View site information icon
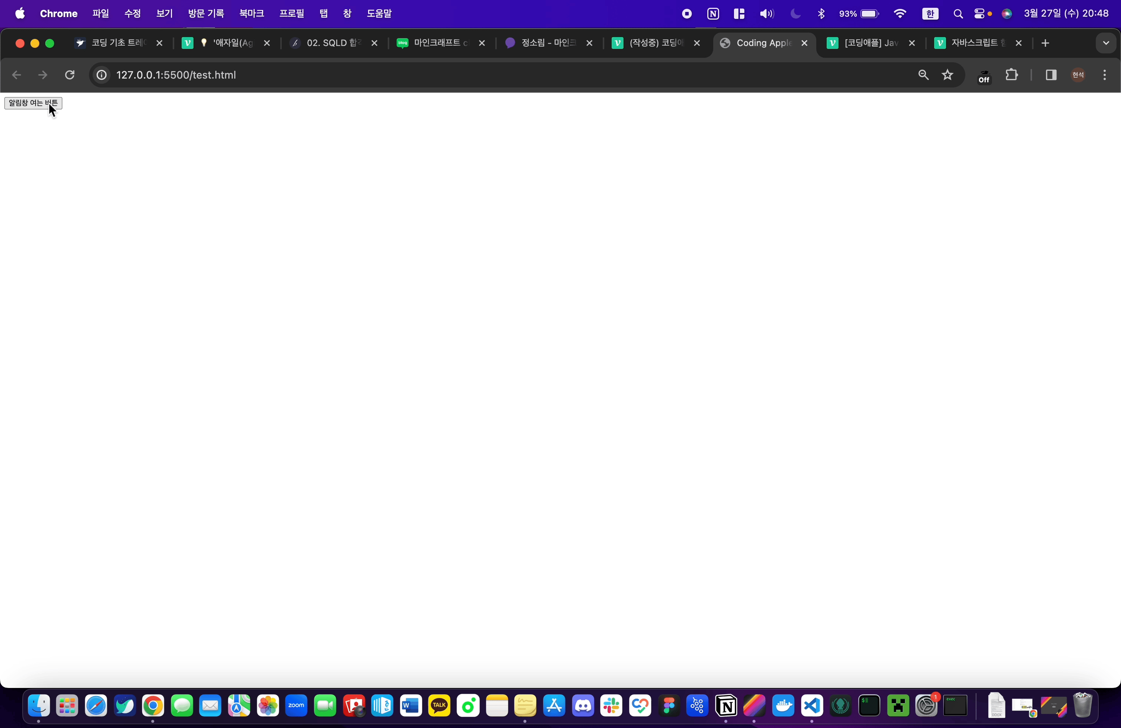1121x728 pixels. [x=102, y=75]
